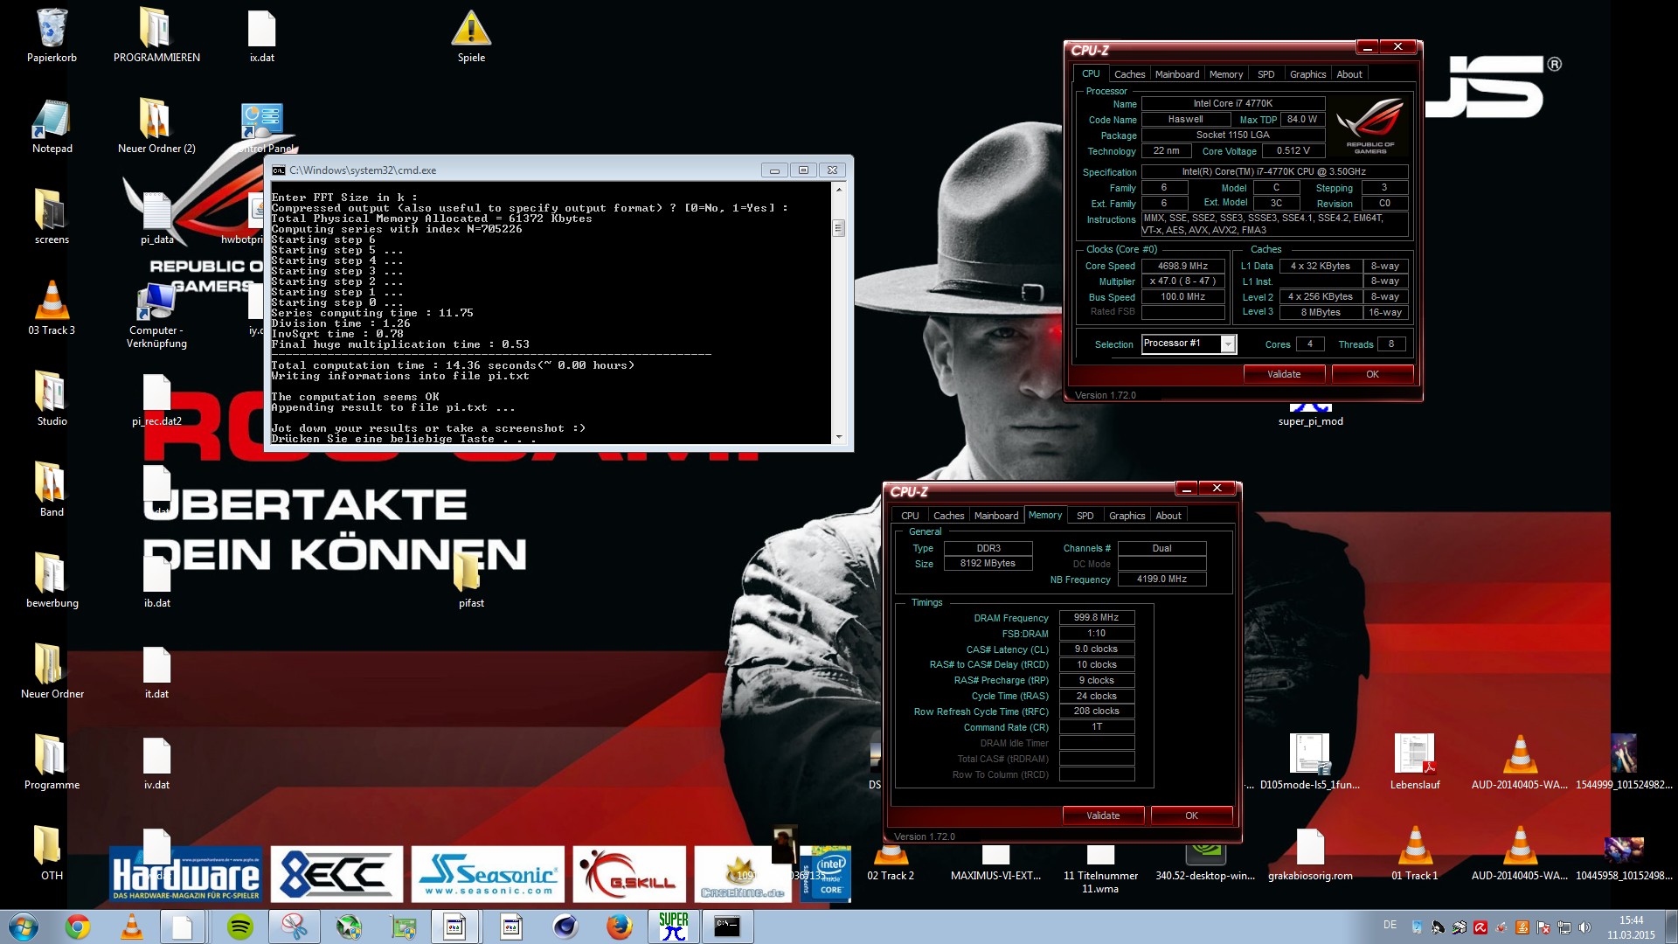The image size is (1678, 944).
Task: Click the DE language indicator in taskbar
Action: click(1390, 924)
